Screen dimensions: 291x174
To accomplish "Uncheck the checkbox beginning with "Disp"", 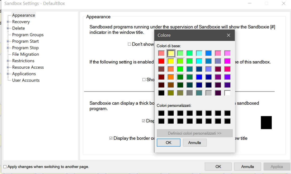I will click(x=144, y=121).
